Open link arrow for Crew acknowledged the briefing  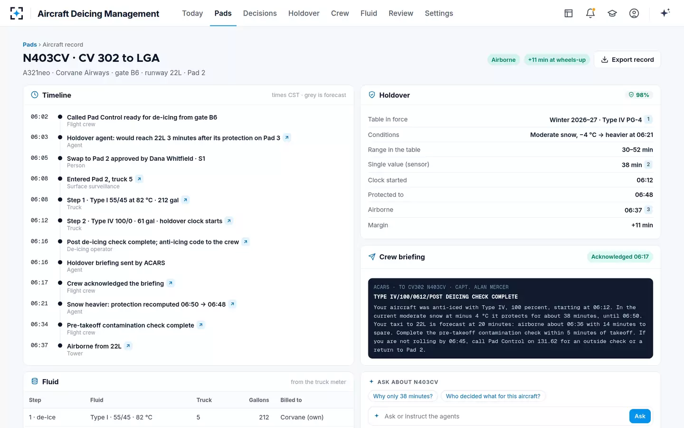click(x=171, y=283)
